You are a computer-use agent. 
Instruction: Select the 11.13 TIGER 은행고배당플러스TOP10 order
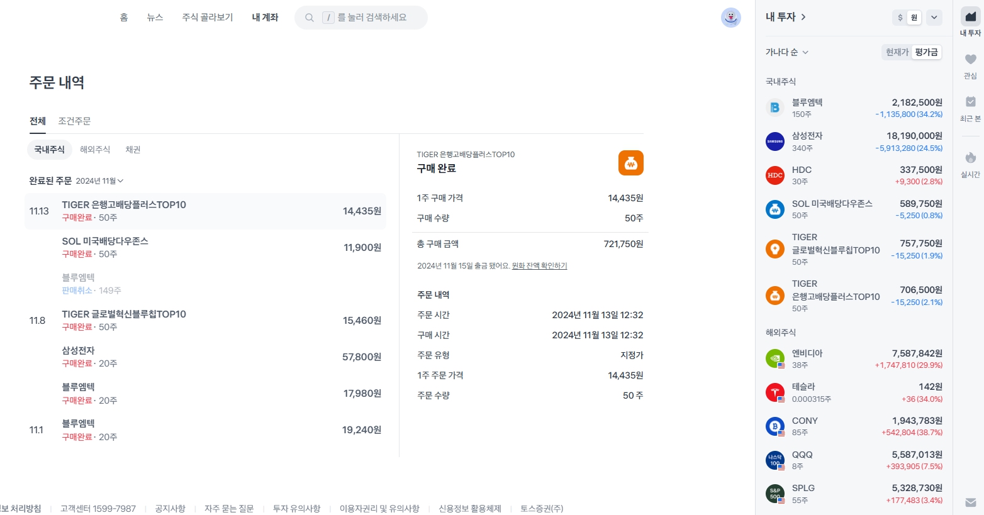coord(205,211)
